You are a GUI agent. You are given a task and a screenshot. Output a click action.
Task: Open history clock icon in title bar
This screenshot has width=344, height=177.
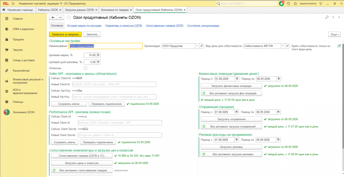tap(289, 4)
